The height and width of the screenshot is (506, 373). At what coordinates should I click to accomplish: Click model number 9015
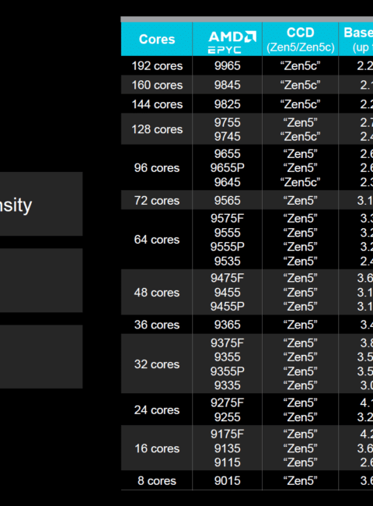228,480
